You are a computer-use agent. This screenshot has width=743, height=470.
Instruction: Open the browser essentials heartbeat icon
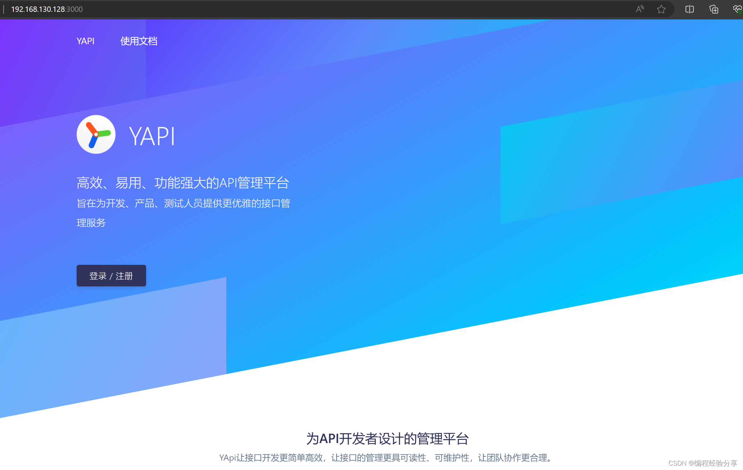(738, 9)
